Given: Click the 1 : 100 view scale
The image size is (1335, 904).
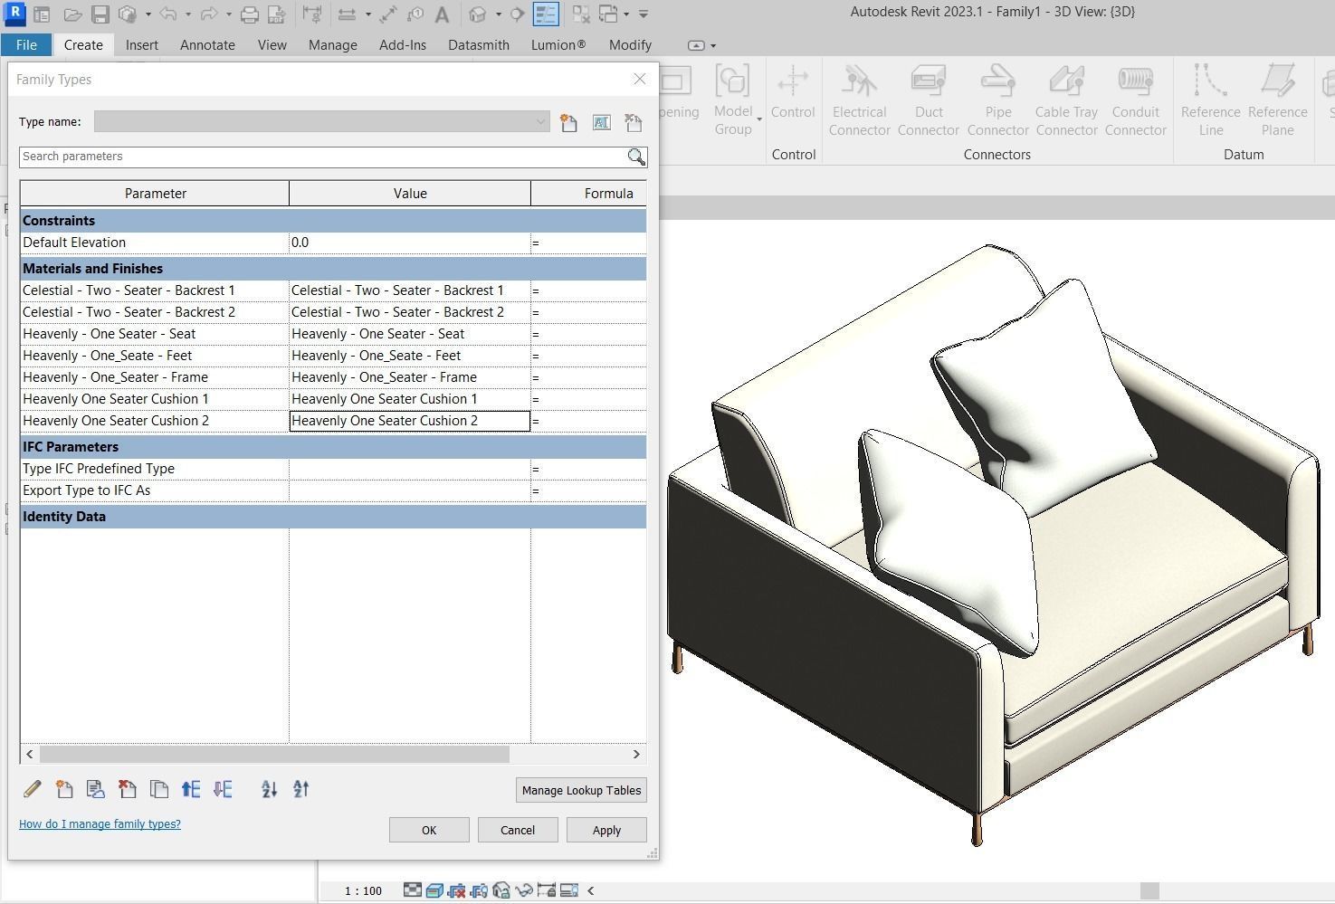Looking at the screenshot, I should 363,891.
